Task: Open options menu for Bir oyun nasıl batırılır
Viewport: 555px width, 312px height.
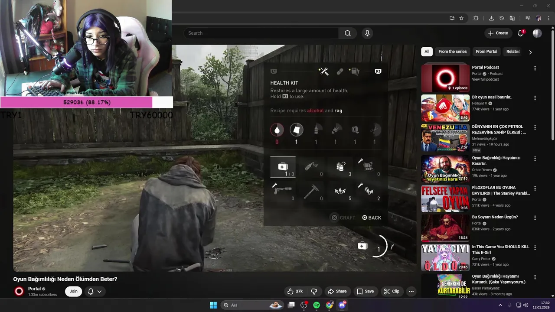Action: [535, 98]
